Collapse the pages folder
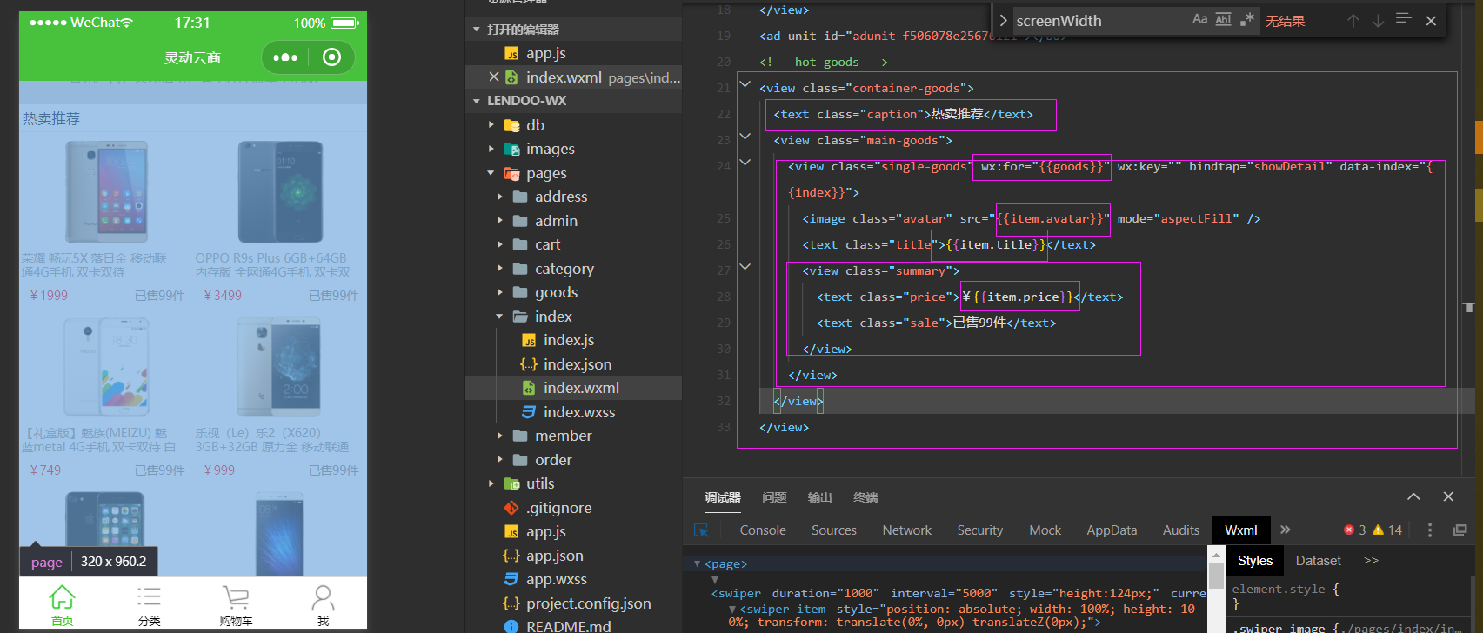This screenshot has width=1483, height=633. pos(491,173)
